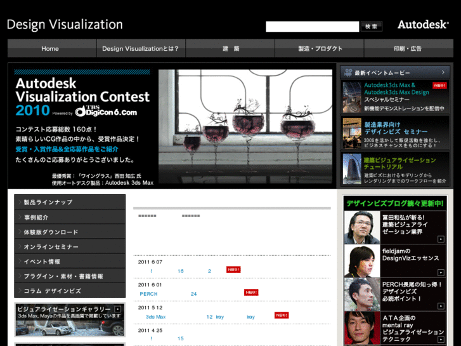This screenshot has height=346, width=461.
Task: Click the 検索 search button
Action: coord(372,27)
